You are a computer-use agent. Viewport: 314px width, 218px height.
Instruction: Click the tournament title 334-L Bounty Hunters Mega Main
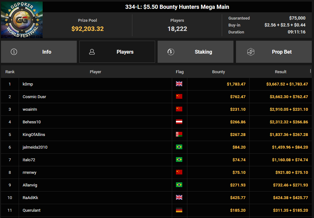click(x=177, y=7)
